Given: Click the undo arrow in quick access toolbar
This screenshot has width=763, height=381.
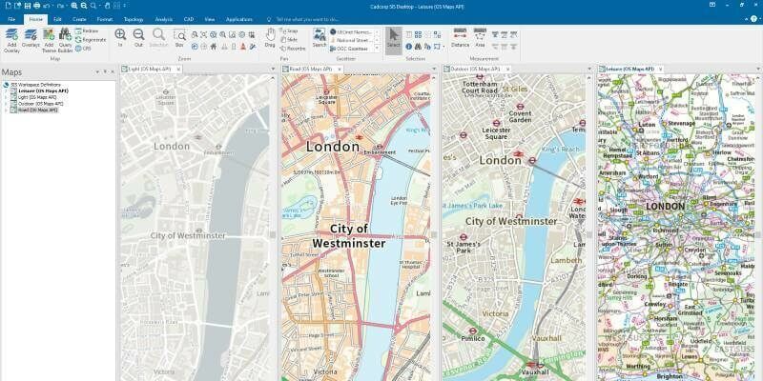Looking at the screenshot, I should coord(46,6).
